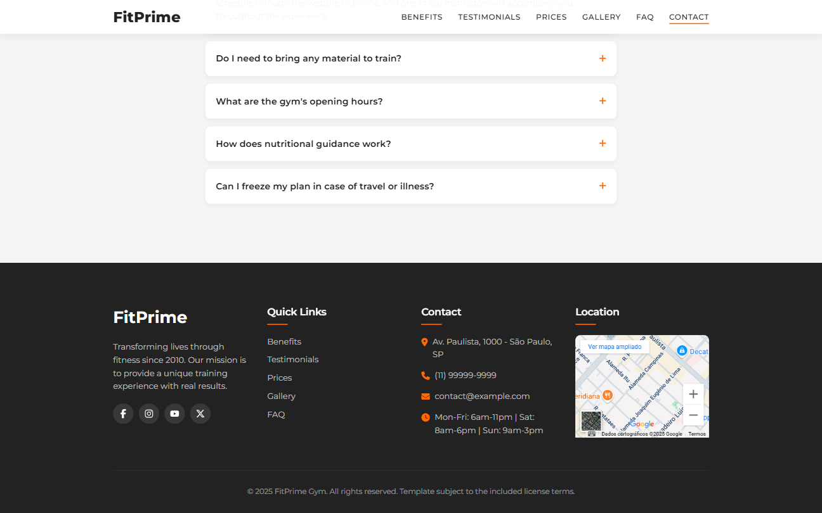822x513 pixels.
Task: Zoom in on the location map
Action: point(693,394)
